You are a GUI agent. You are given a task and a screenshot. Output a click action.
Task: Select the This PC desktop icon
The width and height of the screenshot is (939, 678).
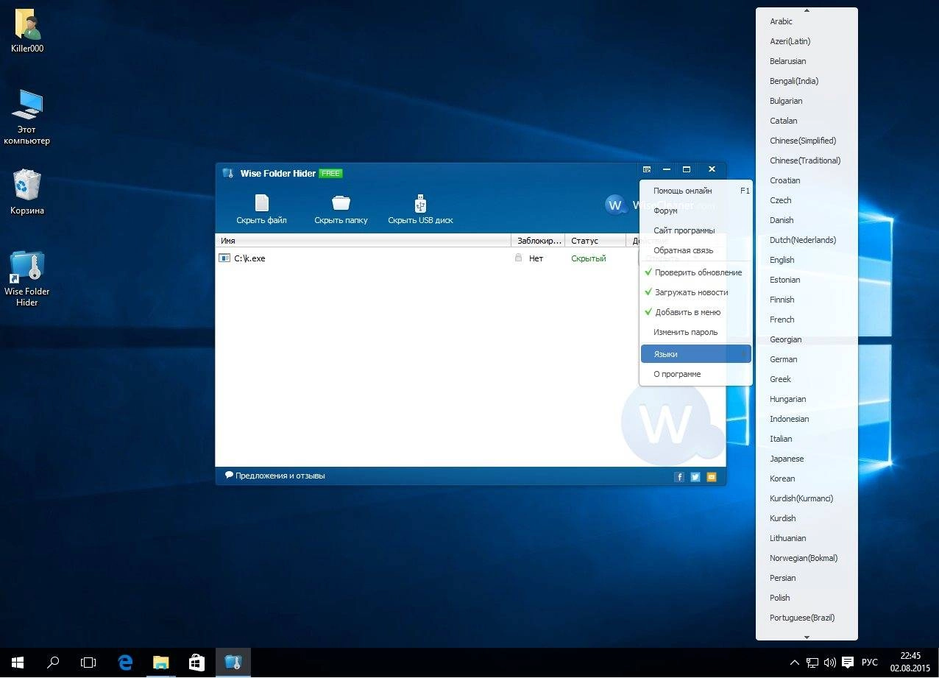tap(27, 118)
